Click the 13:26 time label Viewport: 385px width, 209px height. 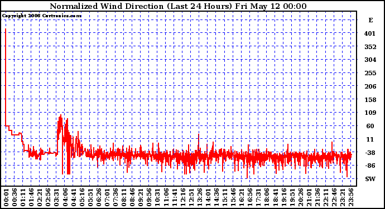click(199, 197)
